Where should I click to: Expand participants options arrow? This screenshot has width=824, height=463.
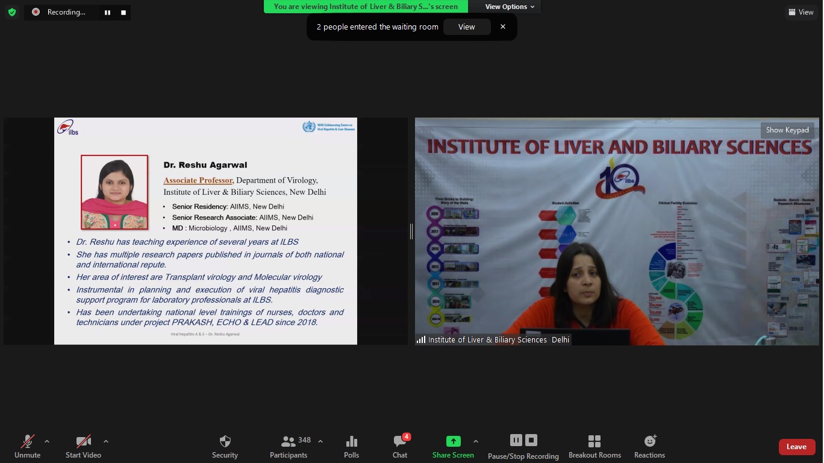coord(320,441)
